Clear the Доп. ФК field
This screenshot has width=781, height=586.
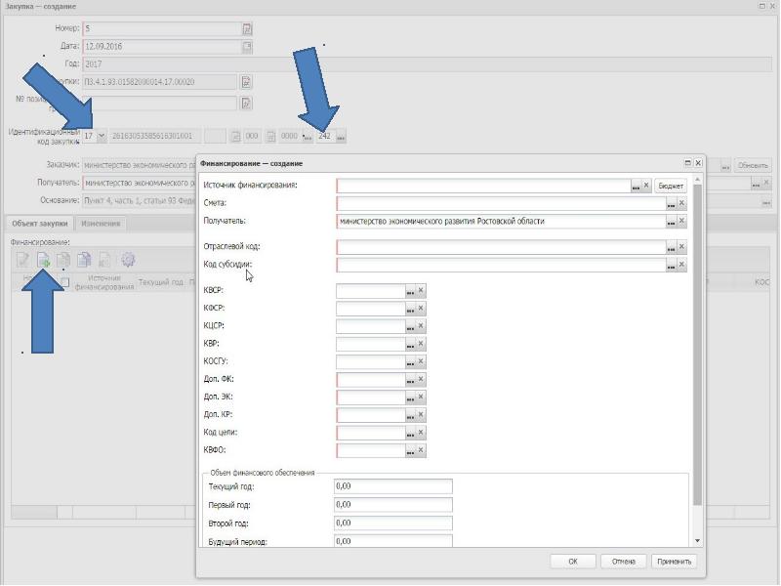click(x=421, y=380)
